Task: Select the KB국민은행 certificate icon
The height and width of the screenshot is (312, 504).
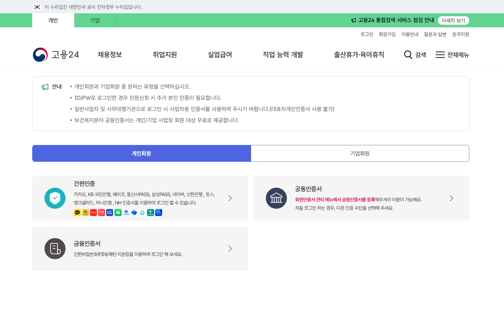Action: point(85,212)
